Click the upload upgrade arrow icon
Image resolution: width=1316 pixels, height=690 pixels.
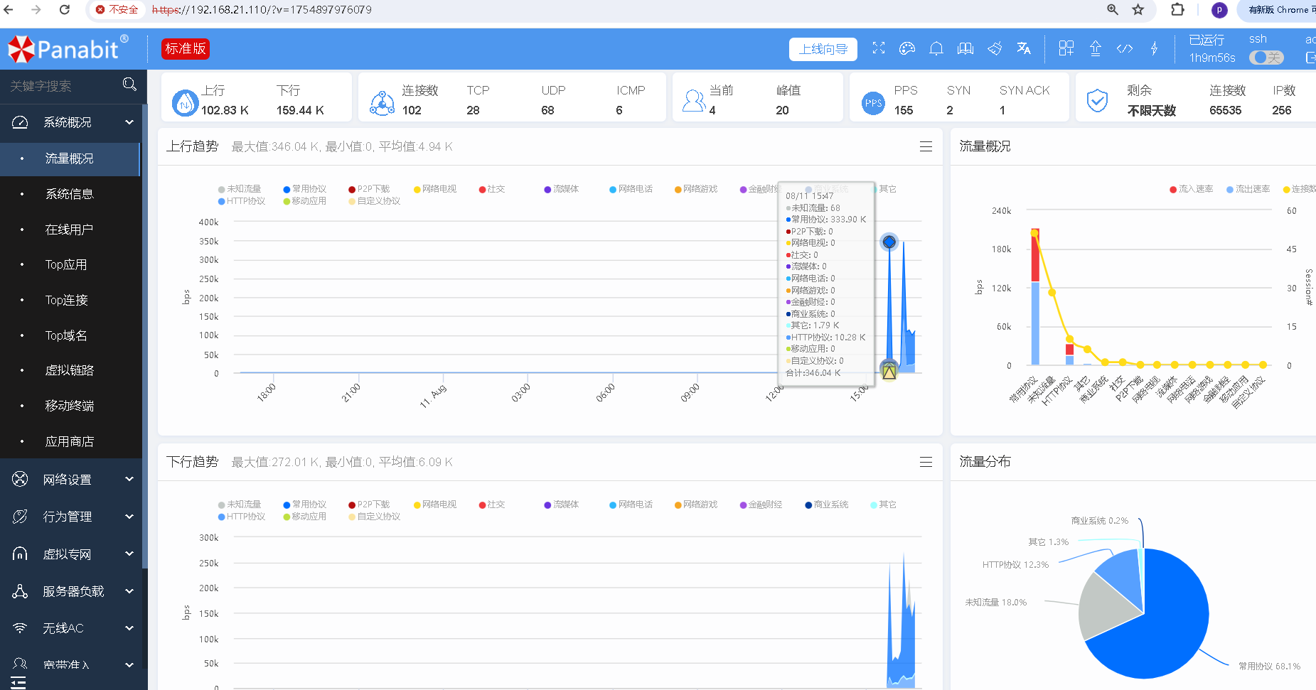pos(1096,48)
